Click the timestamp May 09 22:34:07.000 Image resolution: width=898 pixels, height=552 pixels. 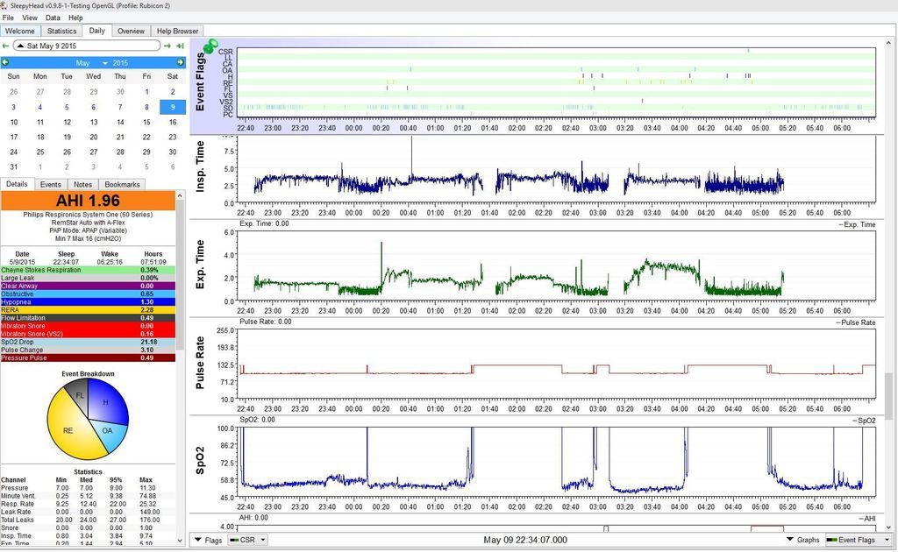pos(525,540)
